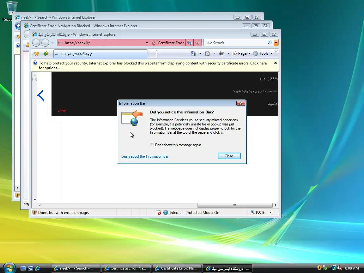Expand the Home button dropdown arrow
364x273 pixels.
200,53
